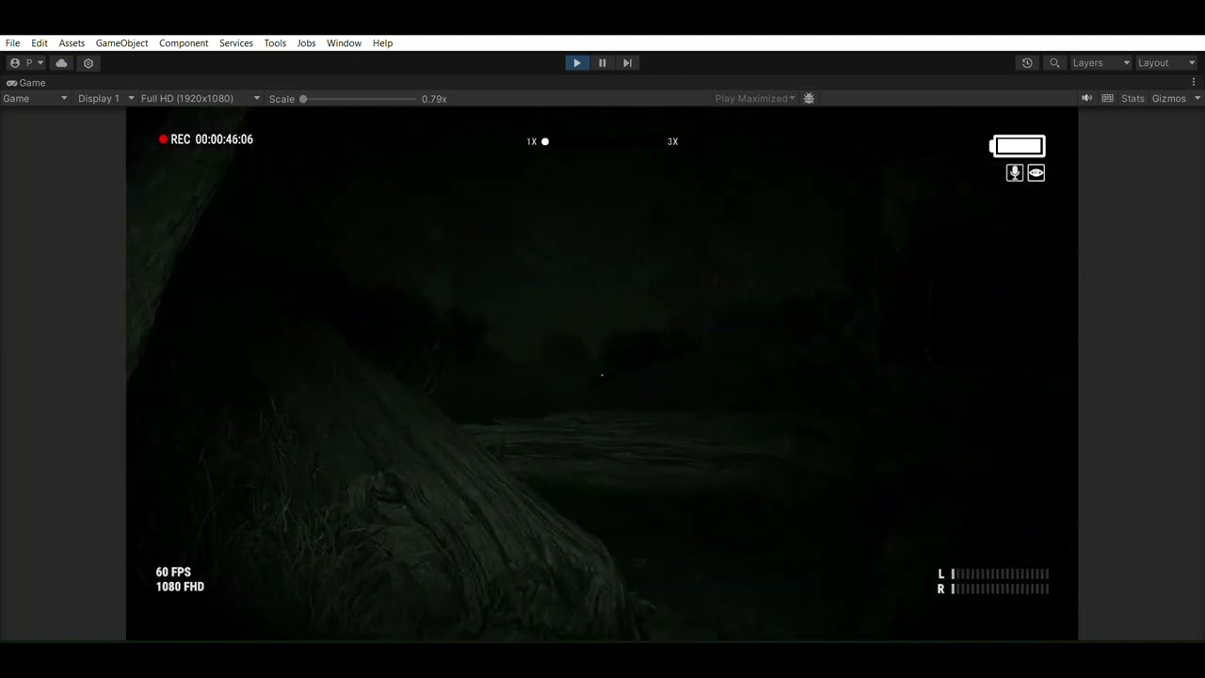
Task: Click the Step frame button
Action: (628, 63)
